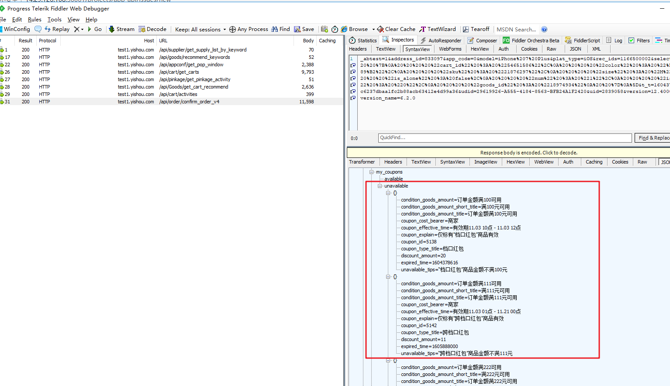
Task: Select response WebView tab
Action: click(x=544, y=162)
